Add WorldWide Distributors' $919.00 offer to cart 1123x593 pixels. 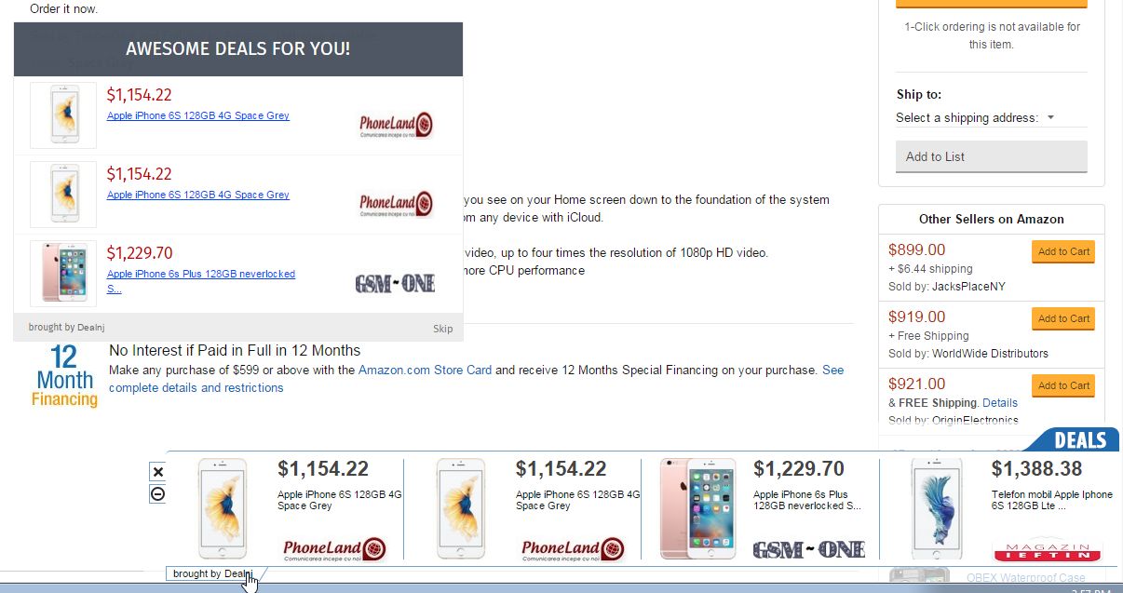tap(1062, 318)
